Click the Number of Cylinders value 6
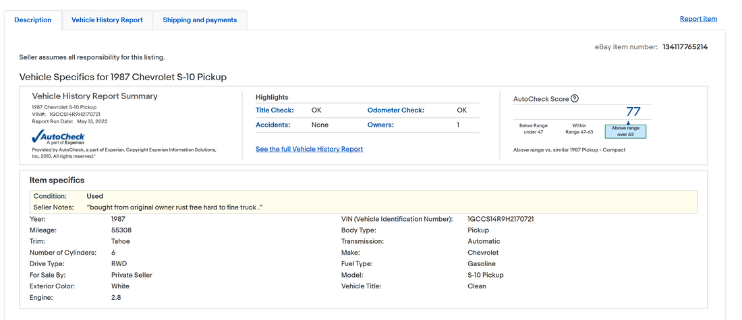 113,253
